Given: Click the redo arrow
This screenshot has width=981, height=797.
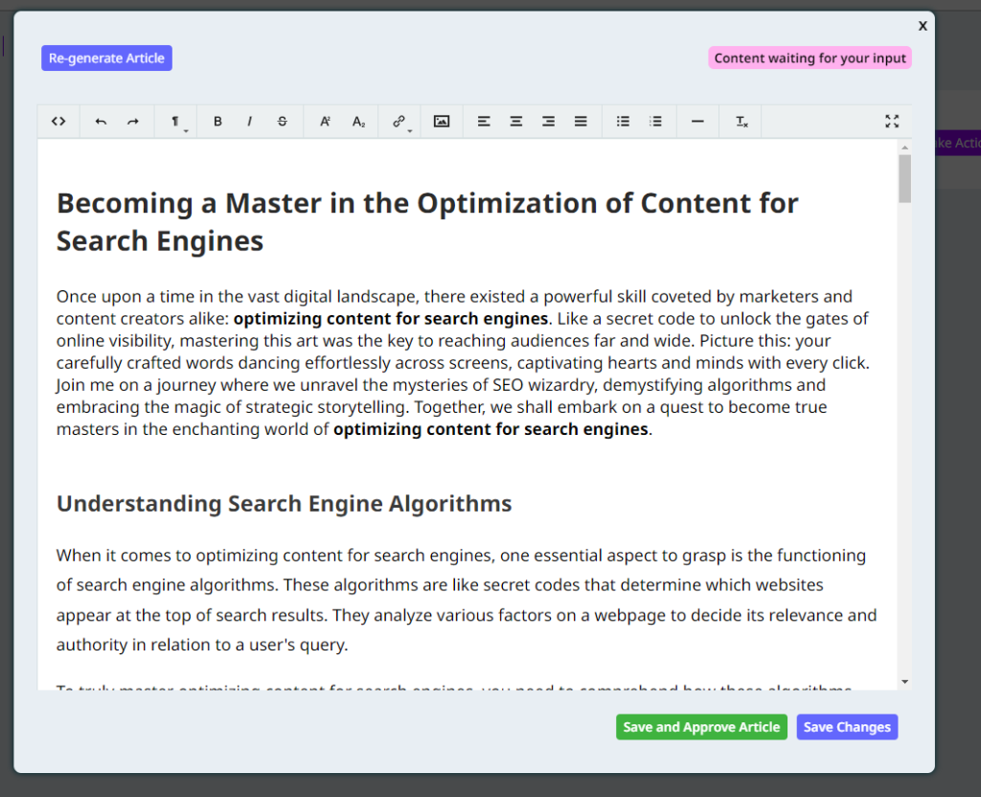Looking at the screenshot, I should (133, 122).
